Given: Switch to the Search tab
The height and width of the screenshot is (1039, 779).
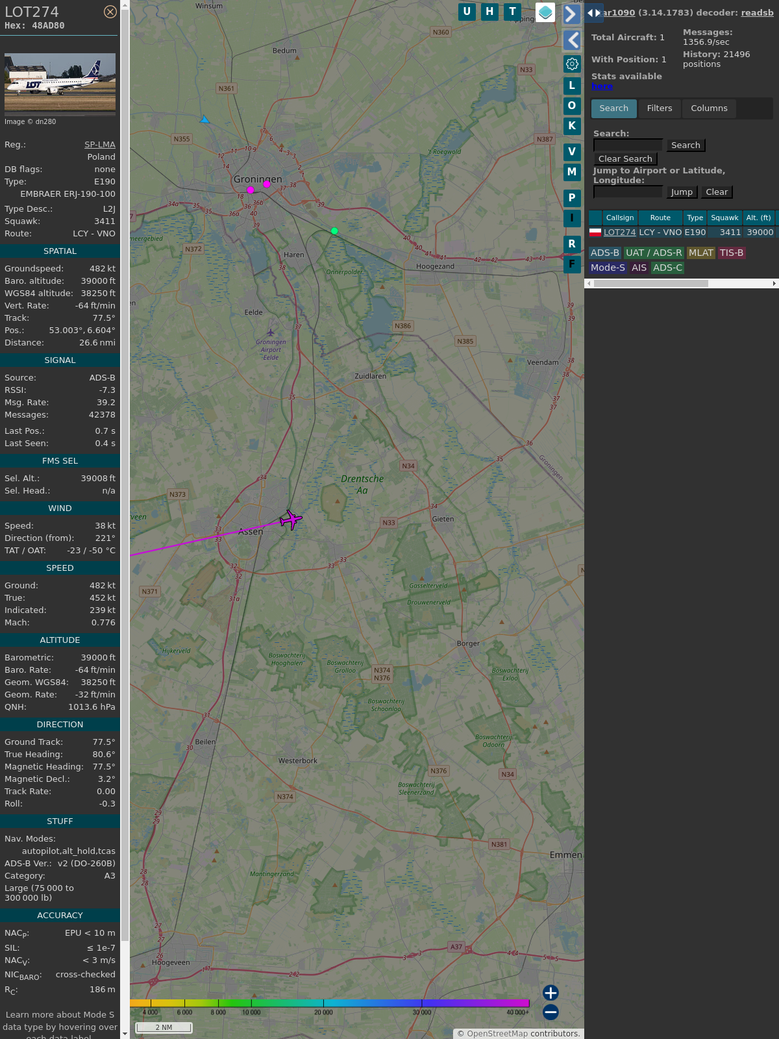Looking at the screenshot, I should click(x=614, y=108).
